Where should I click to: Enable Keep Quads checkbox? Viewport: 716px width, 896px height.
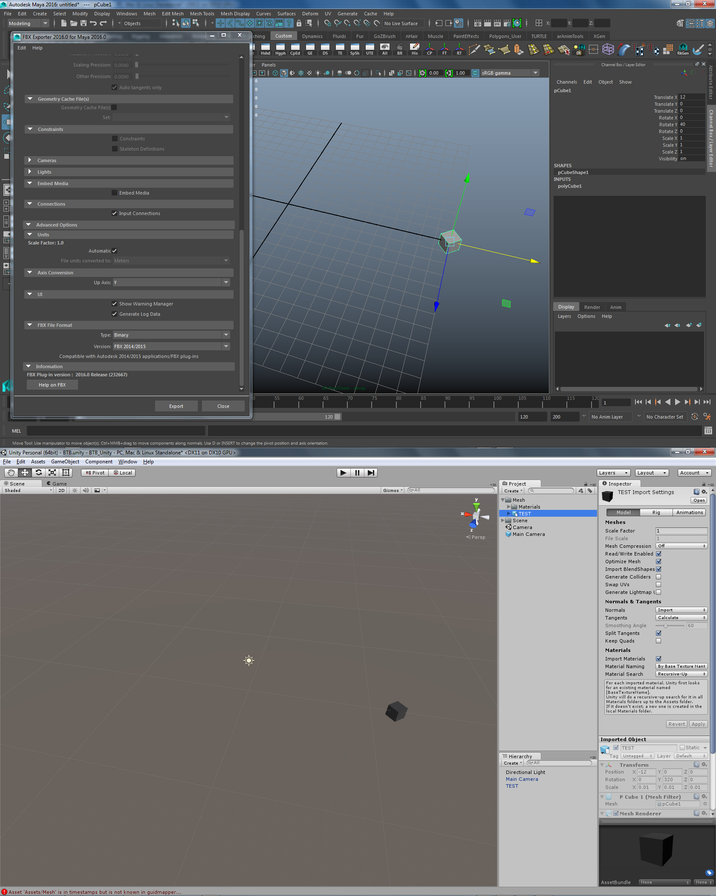(x=658, y=641)
